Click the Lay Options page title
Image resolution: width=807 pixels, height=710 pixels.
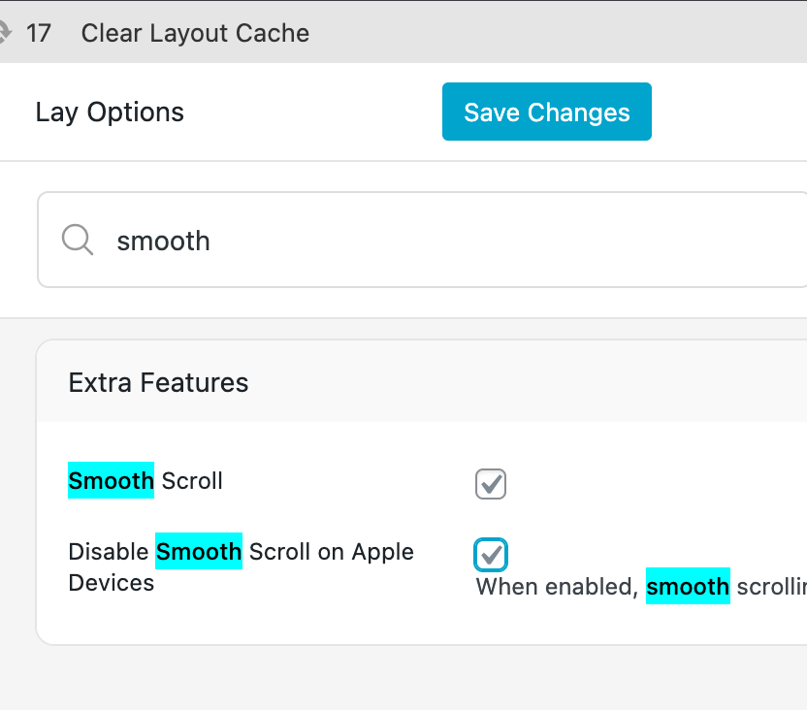coord(110,113)
